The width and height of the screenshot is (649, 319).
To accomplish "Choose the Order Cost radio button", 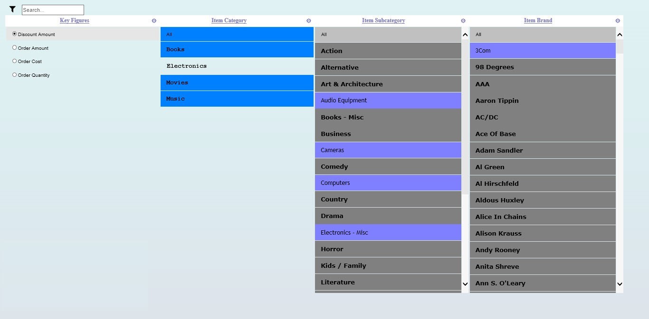I will click(x=15, y=61).
